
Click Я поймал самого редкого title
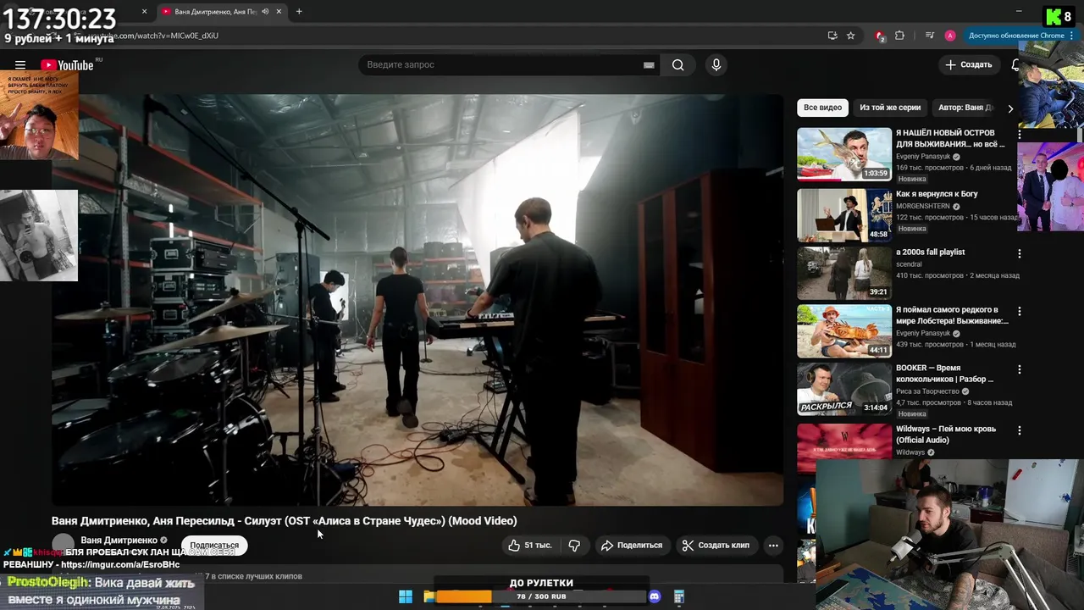click(x=952, y=315)
